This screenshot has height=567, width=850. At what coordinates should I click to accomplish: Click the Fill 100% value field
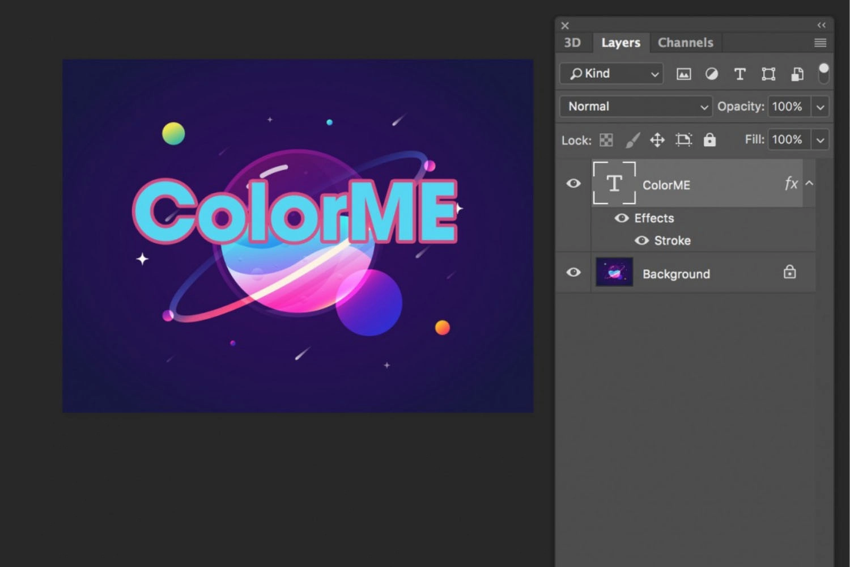[789, 139]
